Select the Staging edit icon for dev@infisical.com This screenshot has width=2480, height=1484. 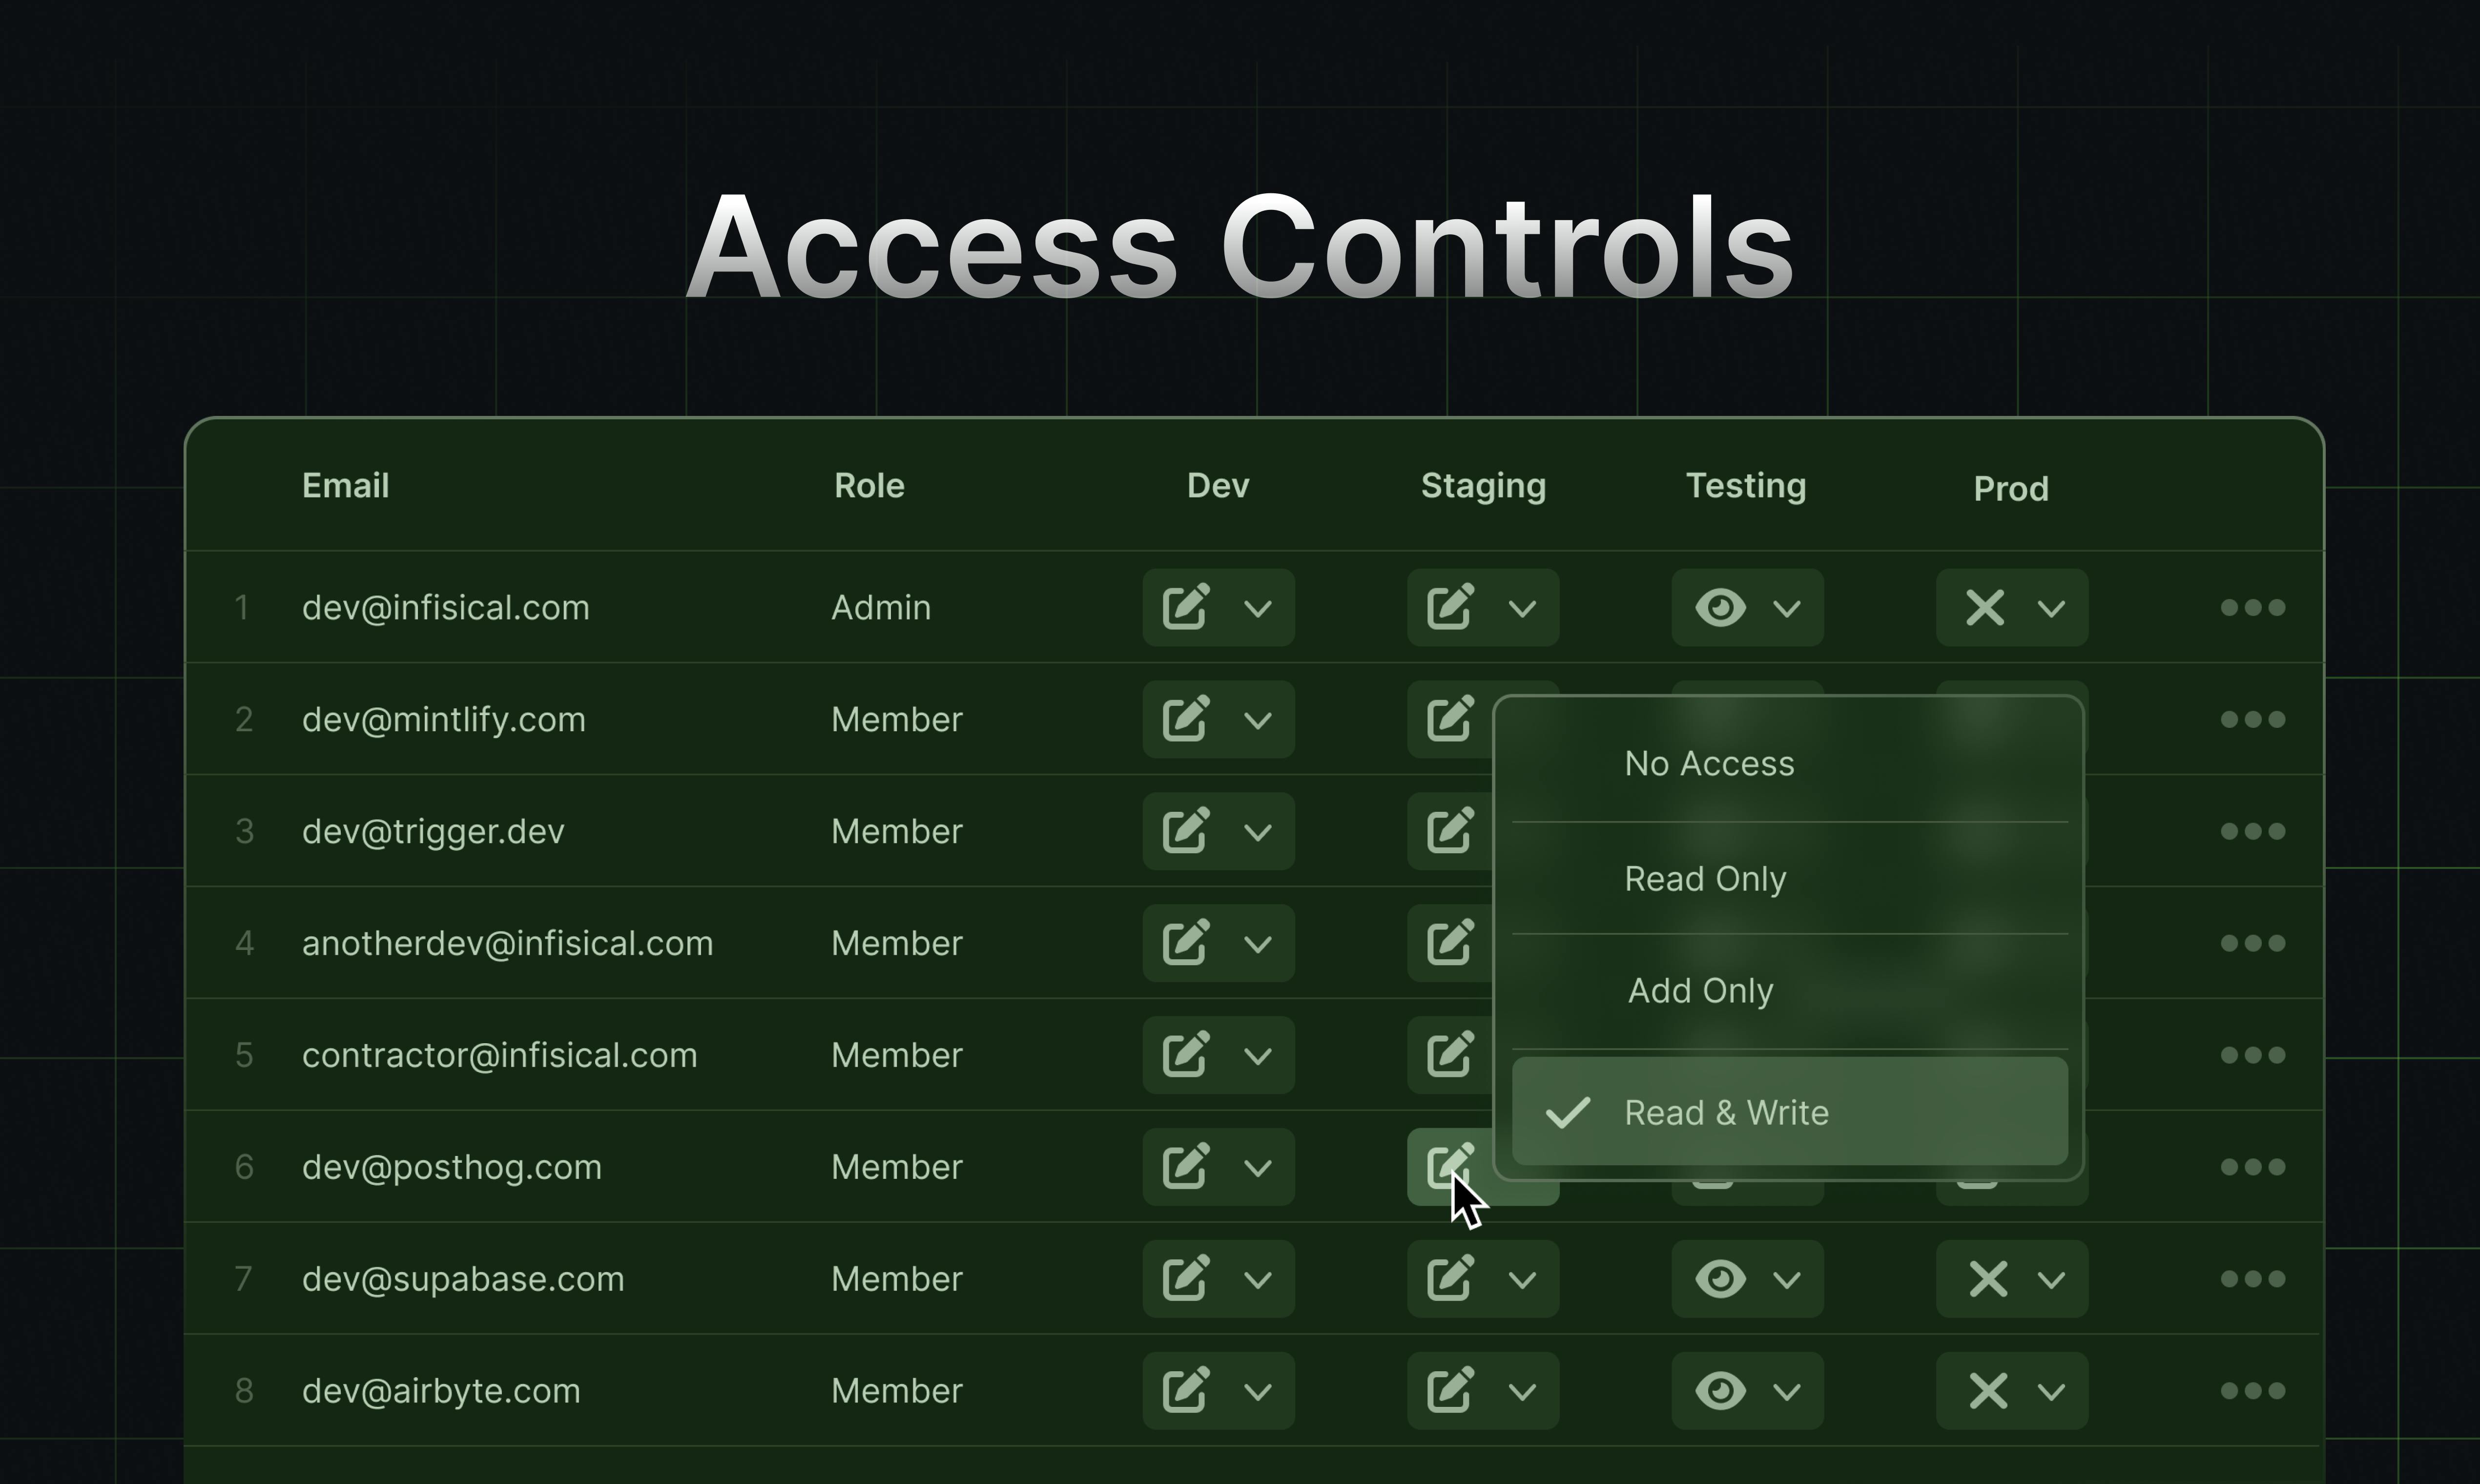tap(1451, 606)
